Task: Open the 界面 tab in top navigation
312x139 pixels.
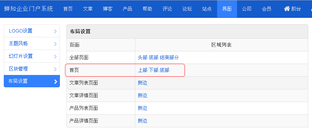Action: (x=227, y=9)
